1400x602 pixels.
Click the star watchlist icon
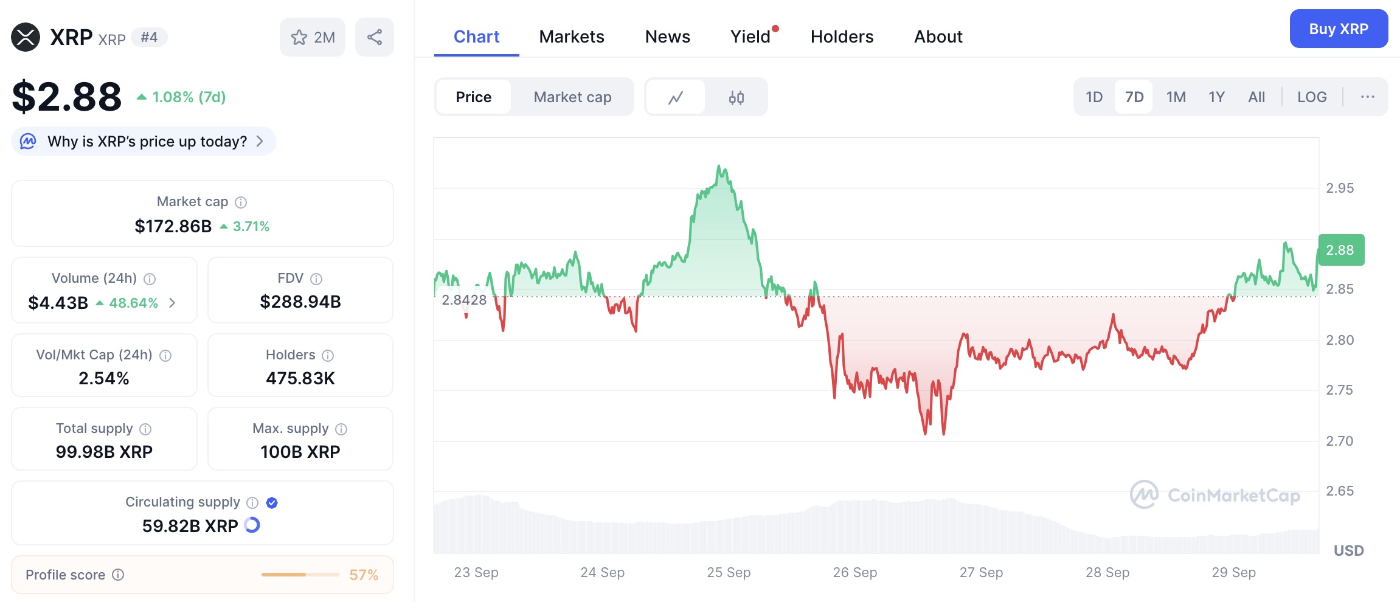(299, 38)
